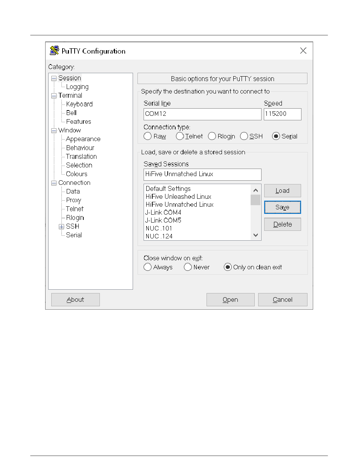Screen dimensions: 358x473
Task: Open the Behaviour category
Action: click(80, 148)
